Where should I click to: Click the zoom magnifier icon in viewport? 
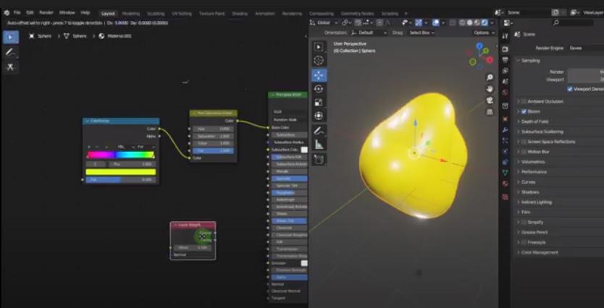pos(490,77)
